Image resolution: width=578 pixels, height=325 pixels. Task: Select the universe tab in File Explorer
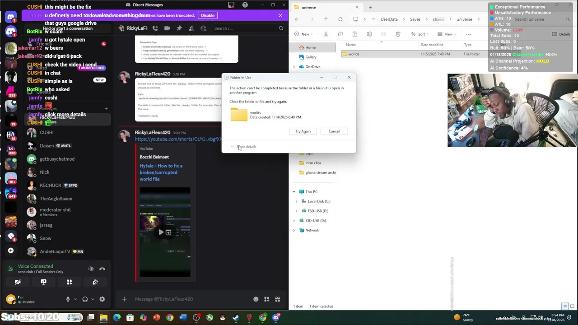(326, 7)
